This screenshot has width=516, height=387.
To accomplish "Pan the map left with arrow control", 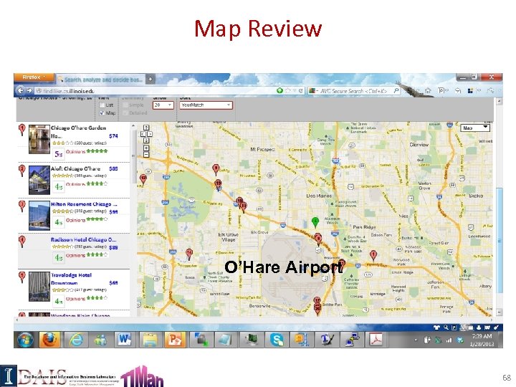I will (143, 134).
